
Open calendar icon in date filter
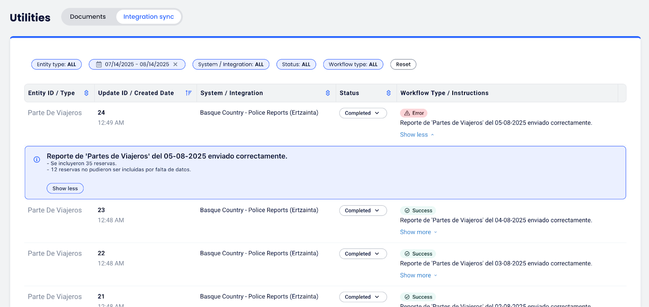[99, 64]
